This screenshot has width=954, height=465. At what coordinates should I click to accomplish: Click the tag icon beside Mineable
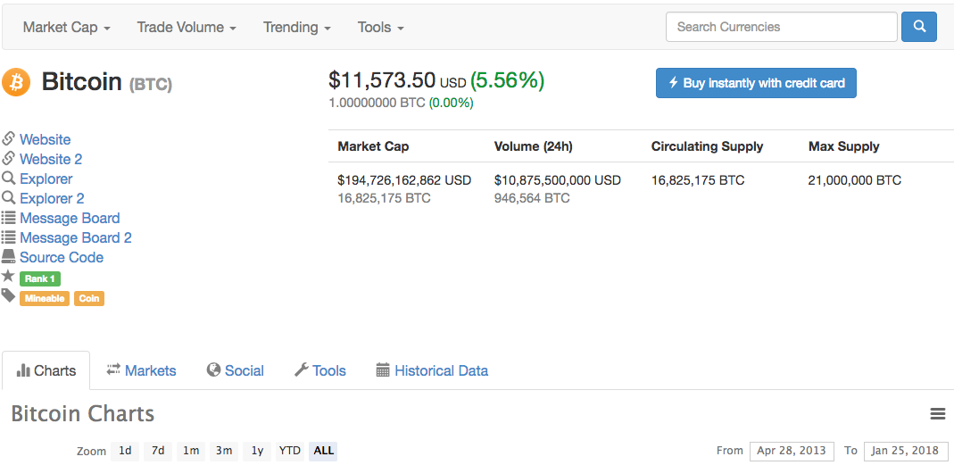click(8, 295)
